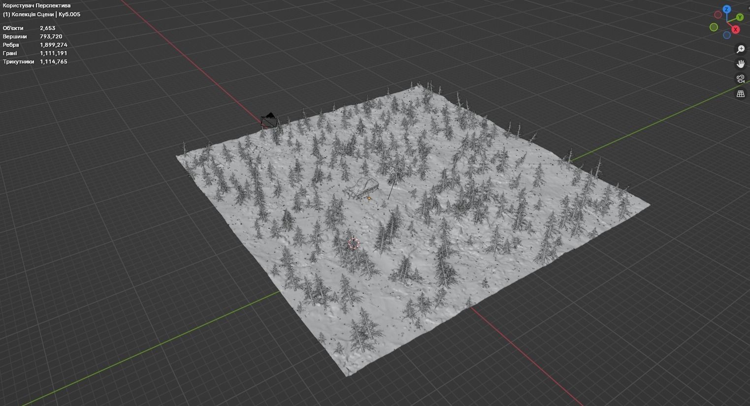Screen dimensions: 750x406
Task: Select the wireframe vehicle model among the trees
Action: 362,188
